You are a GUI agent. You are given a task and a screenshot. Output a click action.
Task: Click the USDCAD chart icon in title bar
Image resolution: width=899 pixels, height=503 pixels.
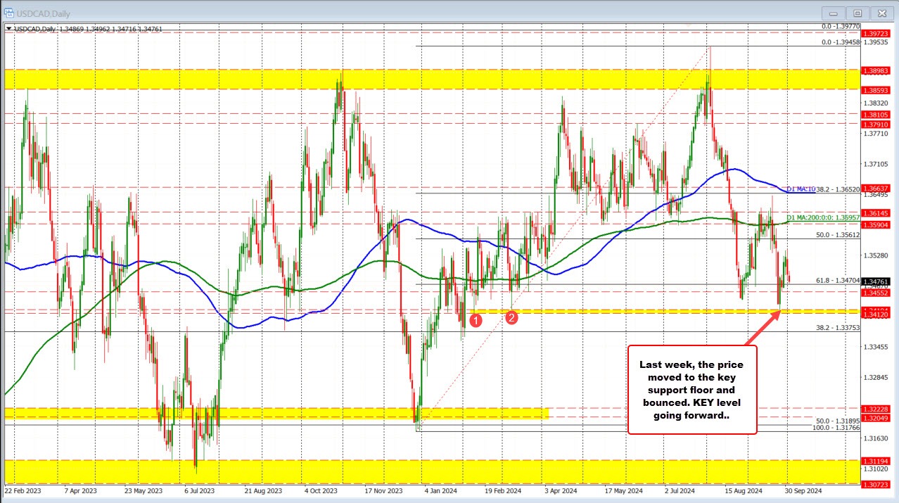[x=9, y=13]
